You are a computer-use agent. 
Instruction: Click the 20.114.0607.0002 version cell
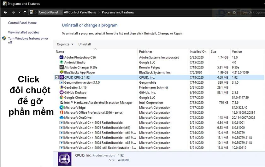pos(243,117)
